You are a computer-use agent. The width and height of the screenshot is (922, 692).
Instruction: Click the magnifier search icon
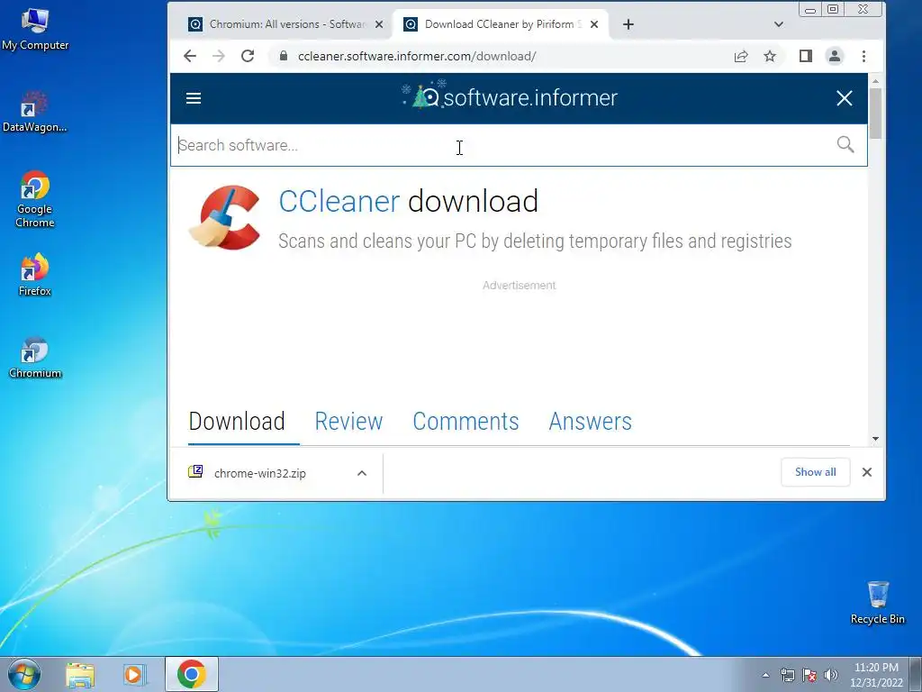tap(845, 144)
